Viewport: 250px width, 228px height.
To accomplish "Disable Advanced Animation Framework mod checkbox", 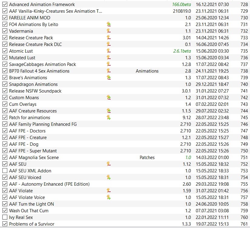I will click(5, 5).
